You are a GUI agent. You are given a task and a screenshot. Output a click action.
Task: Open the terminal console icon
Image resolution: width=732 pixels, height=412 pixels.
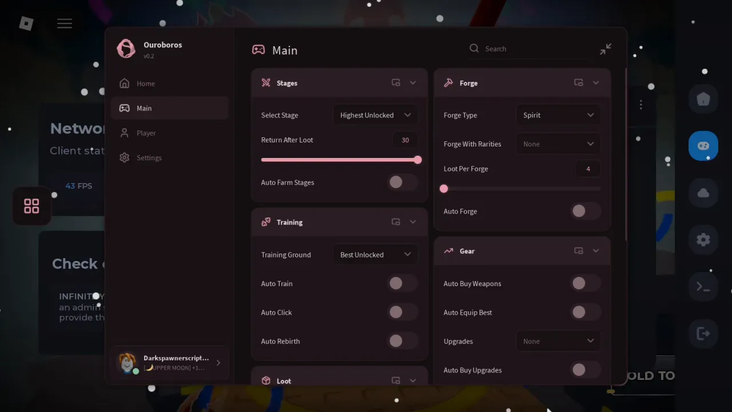coord(703,287)
